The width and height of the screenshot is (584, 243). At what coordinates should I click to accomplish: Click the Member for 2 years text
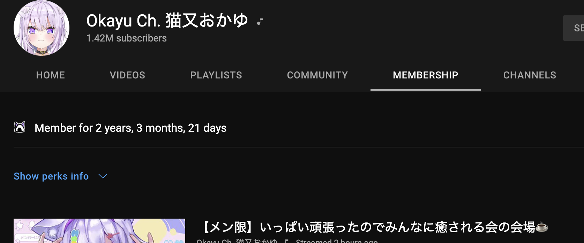pyautogui.click(x=130, y=128)
